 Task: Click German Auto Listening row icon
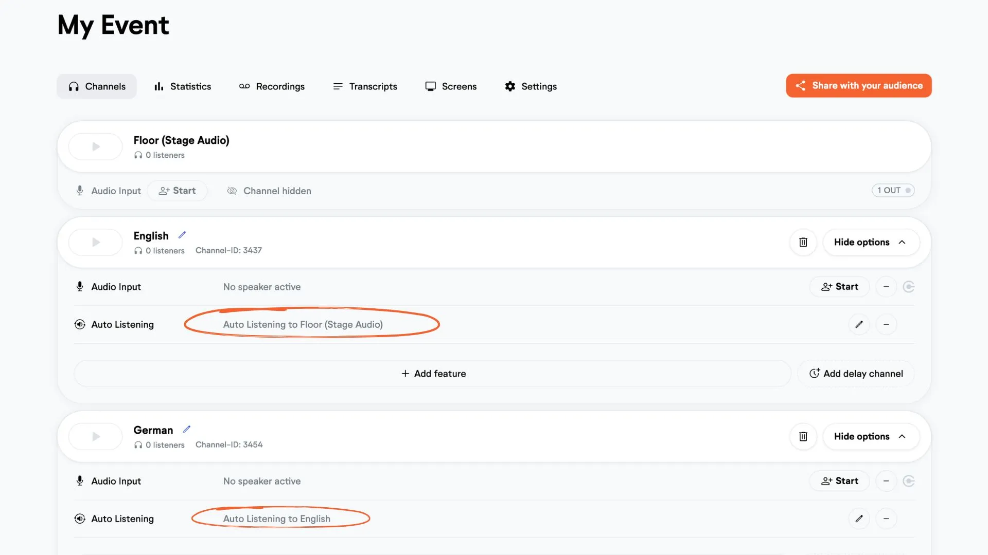tap(80, 519)
